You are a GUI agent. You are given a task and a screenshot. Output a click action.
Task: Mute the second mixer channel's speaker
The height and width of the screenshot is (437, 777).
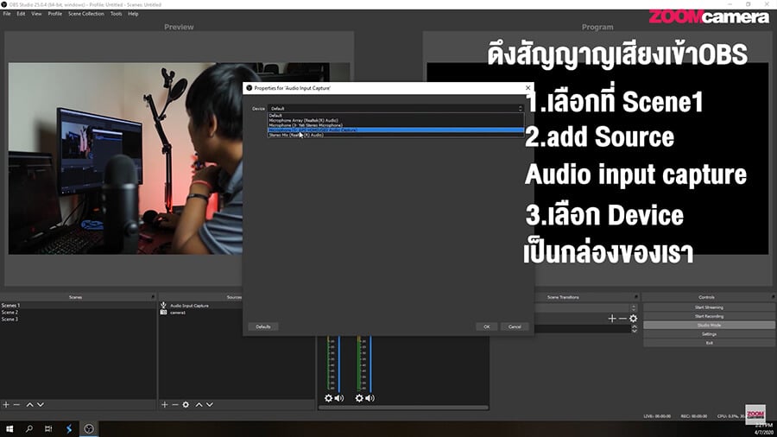[x=370, y=398]
